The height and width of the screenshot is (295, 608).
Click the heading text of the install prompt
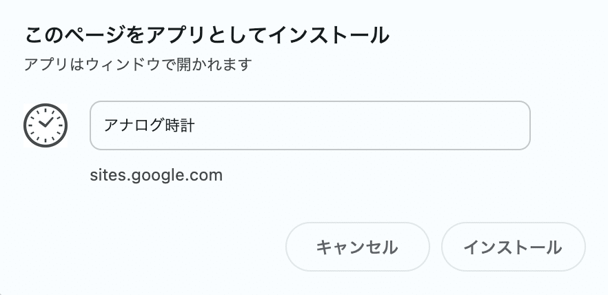(x=207, y=36)
